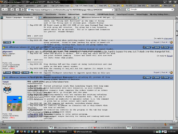Click quote button on pkpowers' post header
Image resolution: width=178 pixels, height=134 pixels.
tap(156, 47)
